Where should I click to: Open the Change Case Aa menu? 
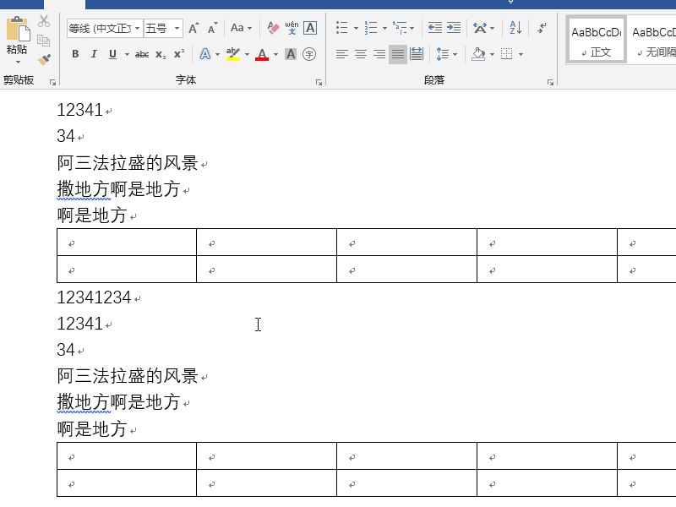click(x=241, y=29)
